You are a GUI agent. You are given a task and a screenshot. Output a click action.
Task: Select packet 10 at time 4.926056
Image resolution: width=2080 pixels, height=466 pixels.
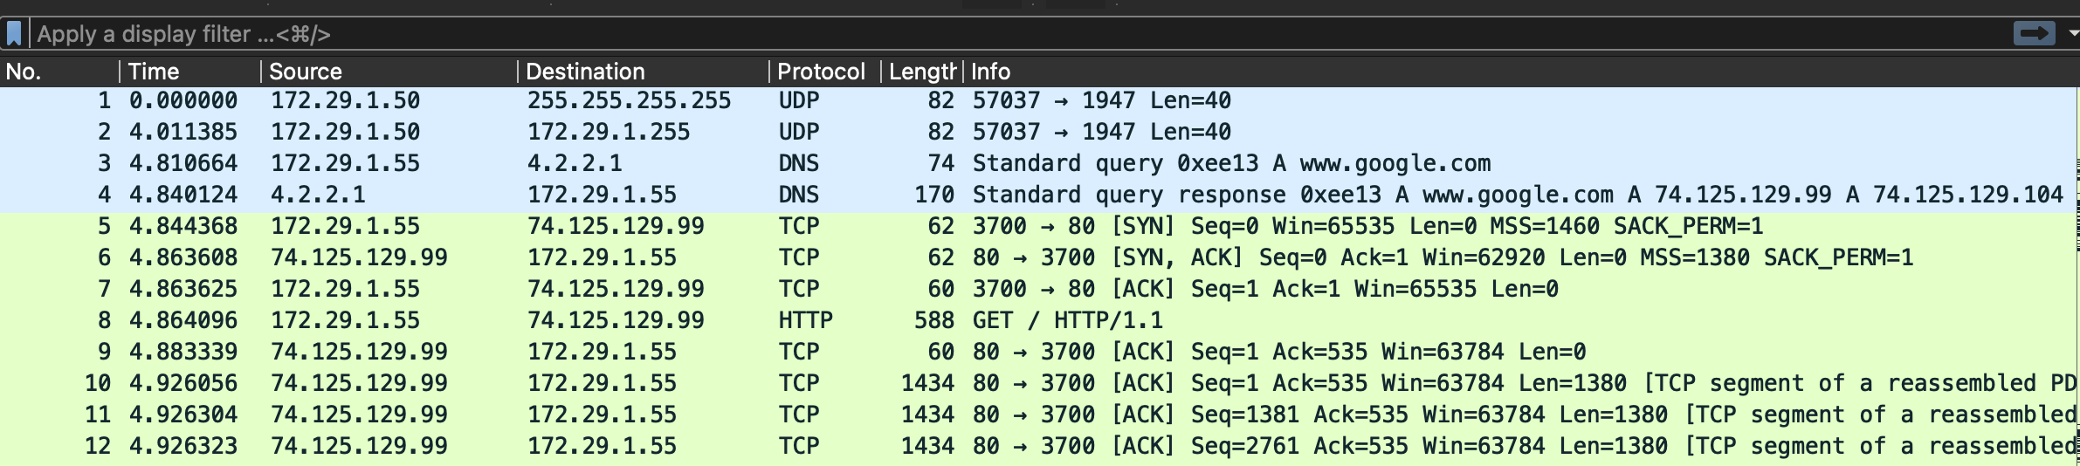click(x=1039, y=383)
